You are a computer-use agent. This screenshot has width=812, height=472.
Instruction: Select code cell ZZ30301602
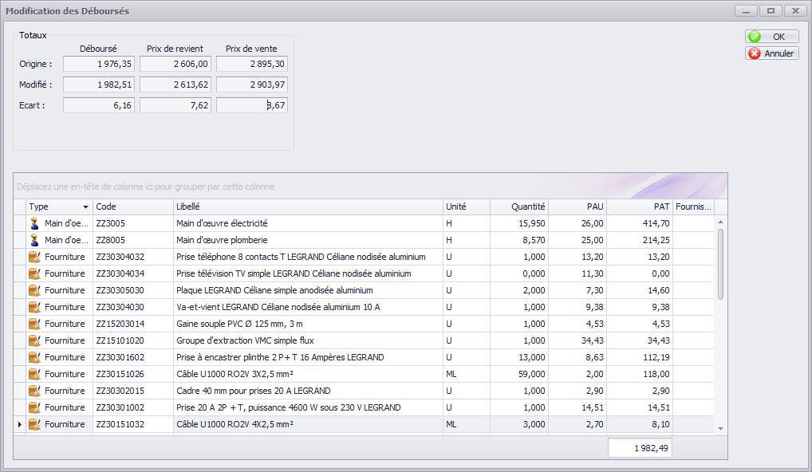coord(133,357)
